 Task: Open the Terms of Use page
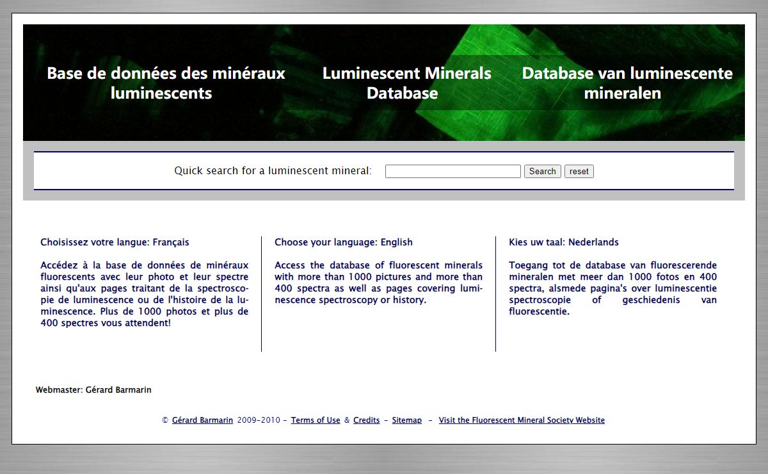[x=316, y=420]
